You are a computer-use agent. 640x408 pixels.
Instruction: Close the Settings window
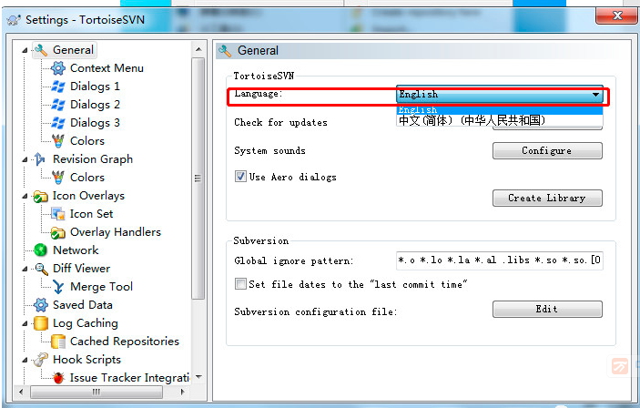[x=616, y=15]
